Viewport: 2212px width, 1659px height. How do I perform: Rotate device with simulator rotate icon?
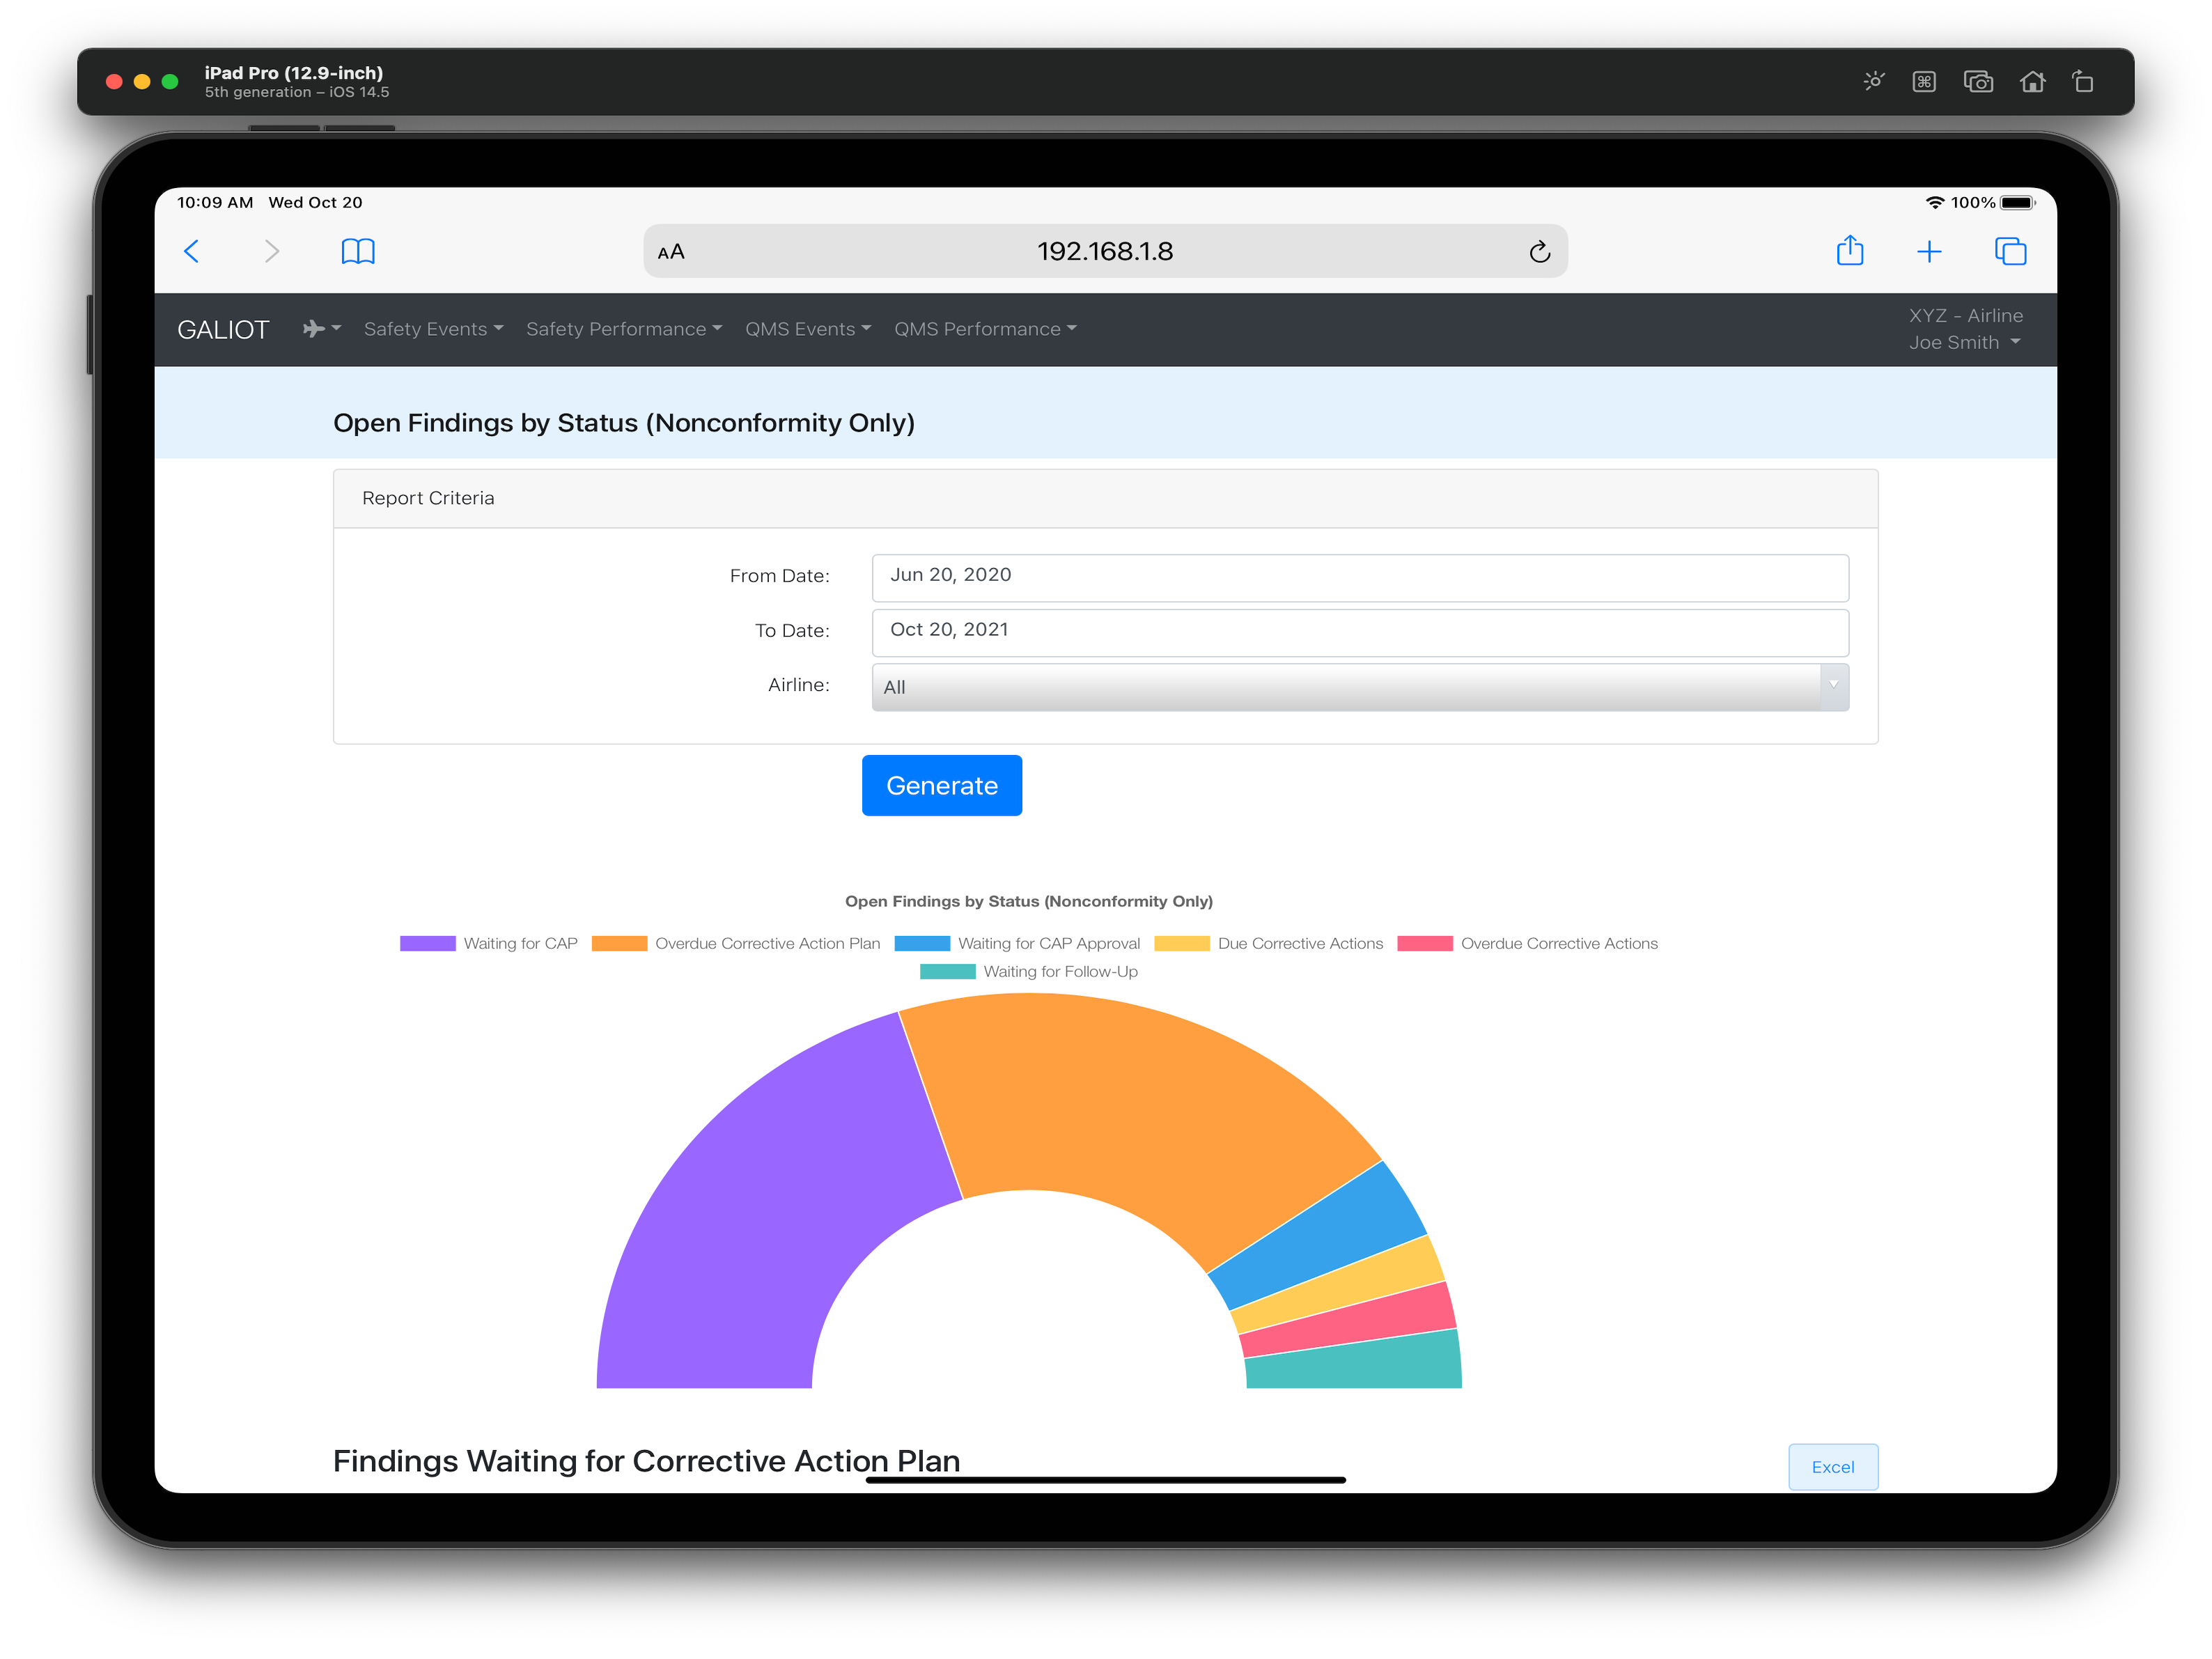[2083, 82]
